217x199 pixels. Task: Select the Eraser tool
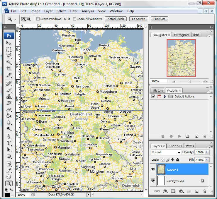tap(9, 109)
